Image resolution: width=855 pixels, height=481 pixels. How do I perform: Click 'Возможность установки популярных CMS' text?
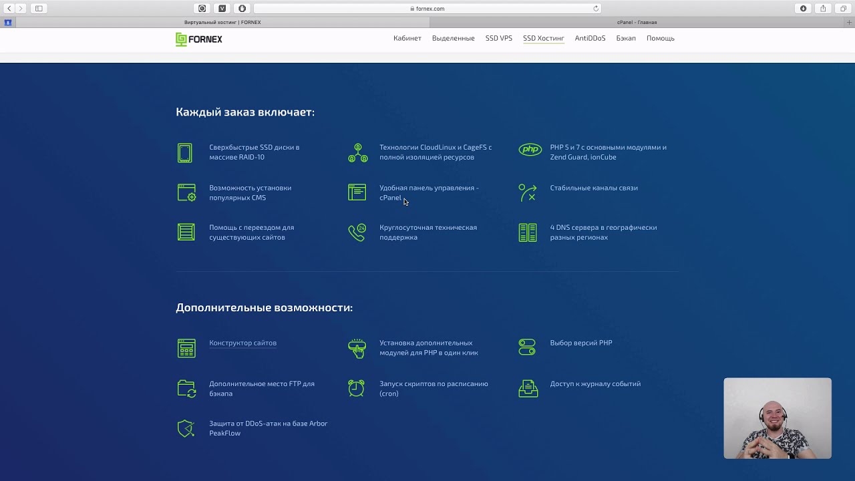[250, 192]
